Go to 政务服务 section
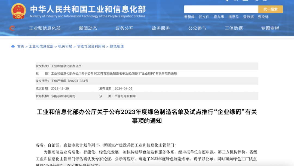 tap(161, 28)
